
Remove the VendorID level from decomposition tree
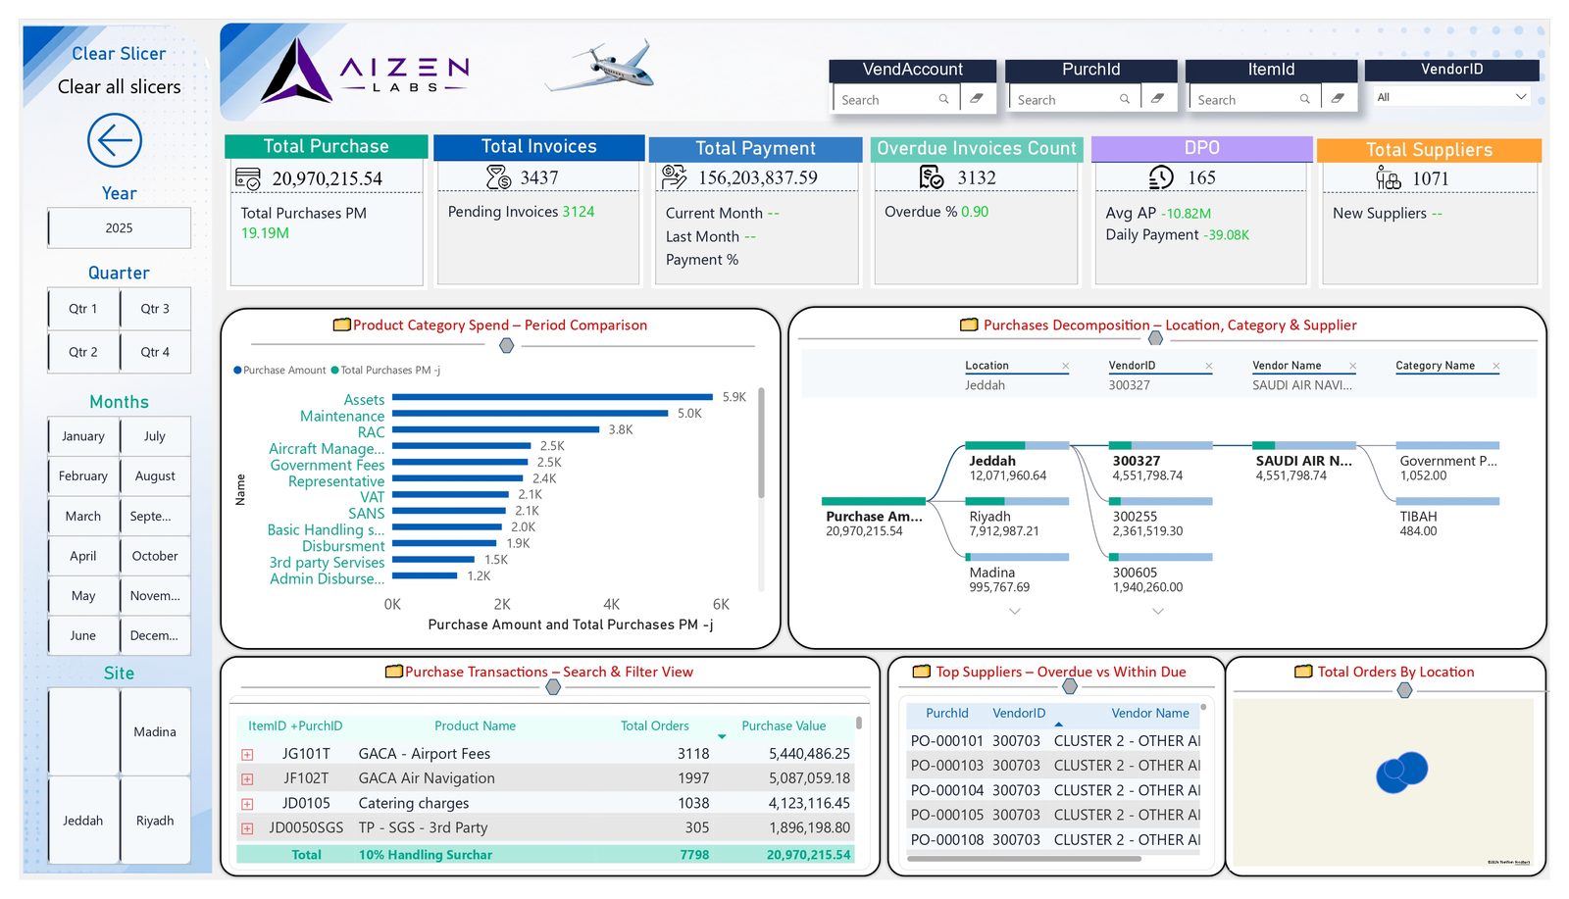1208,366
